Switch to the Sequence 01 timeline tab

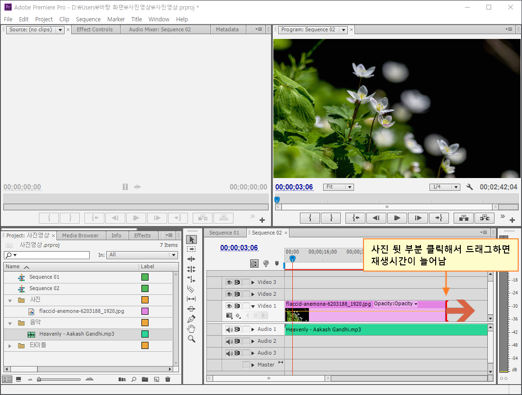click(224, 233)
